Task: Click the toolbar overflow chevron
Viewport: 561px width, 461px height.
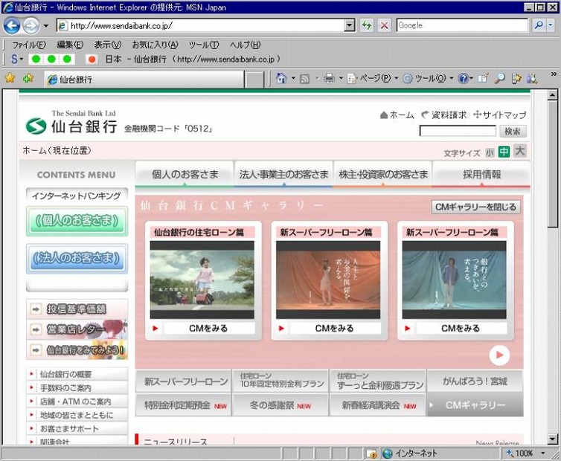Action: pos(554,74)
